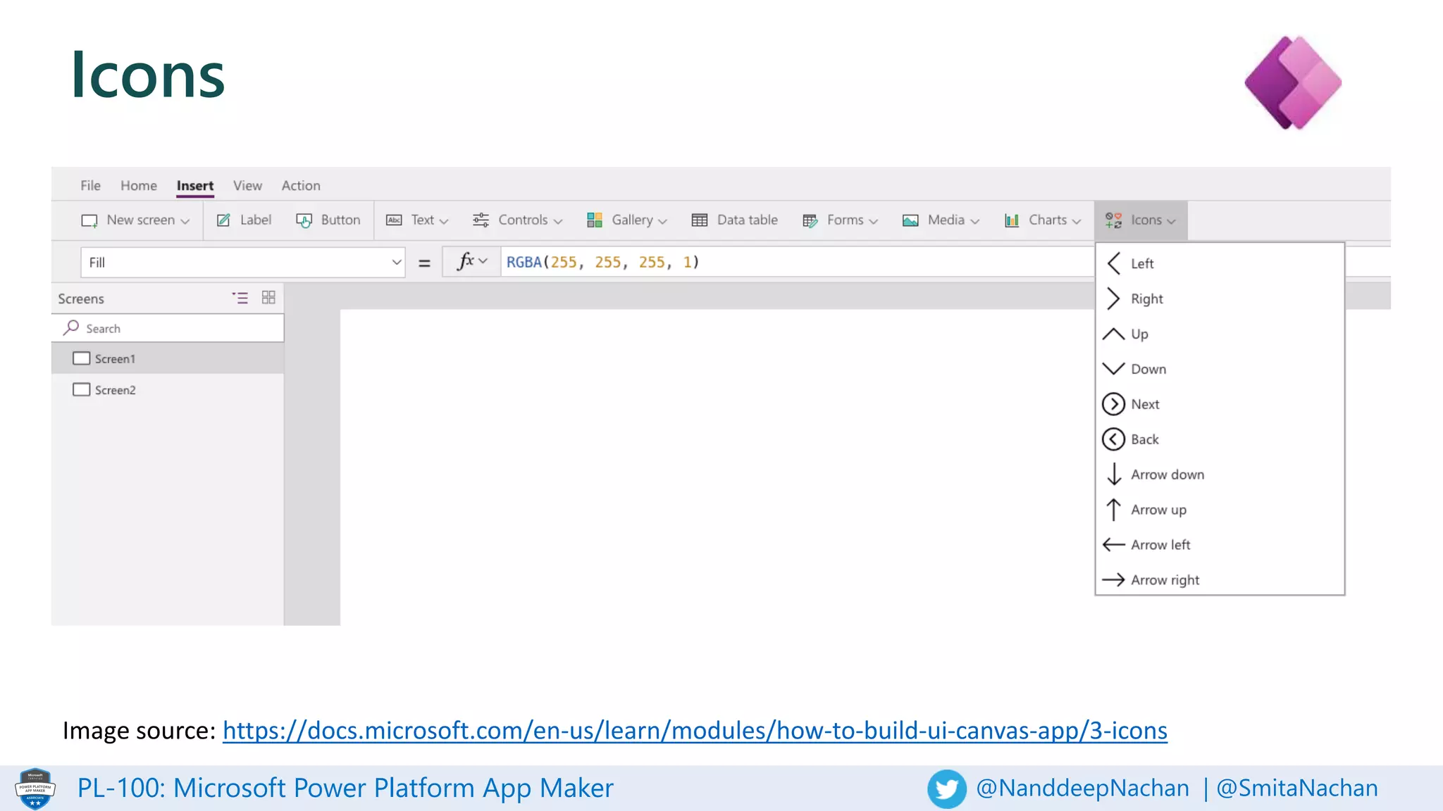Expand the New screen chevron

point(185,221)
